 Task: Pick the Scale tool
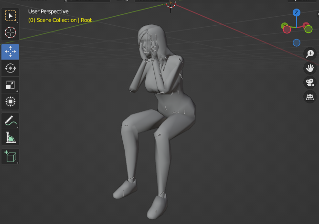[11, 85]
